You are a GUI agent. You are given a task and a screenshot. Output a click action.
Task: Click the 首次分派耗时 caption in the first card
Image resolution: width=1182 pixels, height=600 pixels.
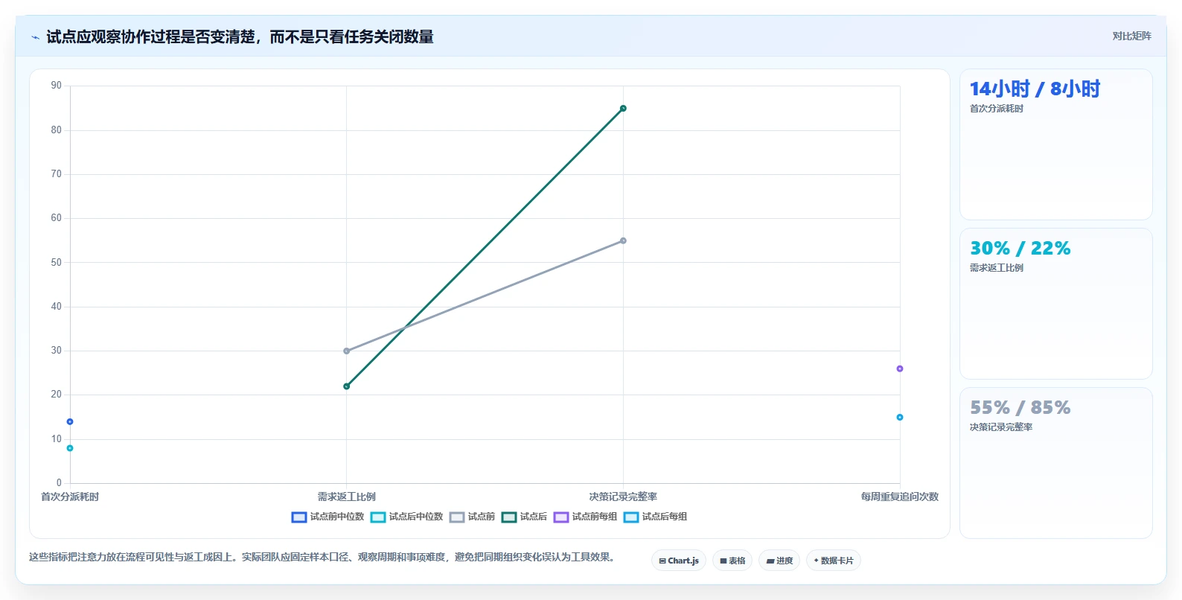(x=996, y=109)
